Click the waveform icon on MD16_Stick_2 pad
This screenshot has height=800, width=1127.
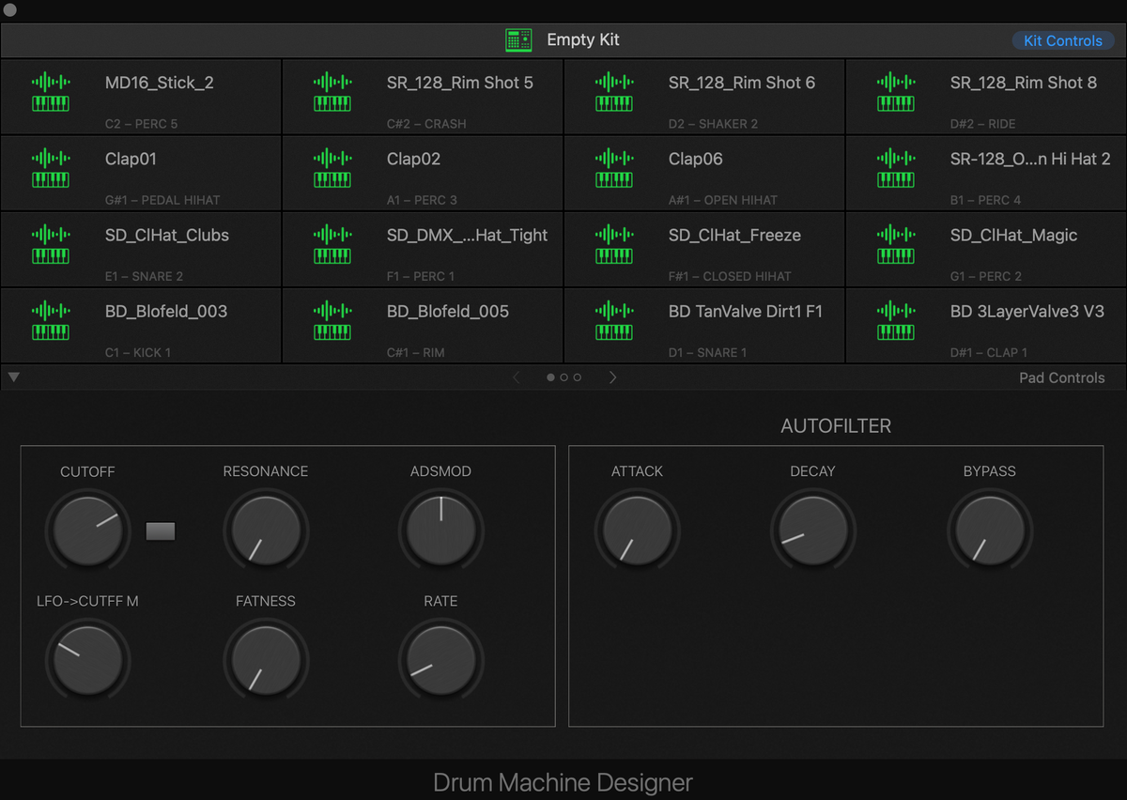pyautogui.click(x=51, y=83)
